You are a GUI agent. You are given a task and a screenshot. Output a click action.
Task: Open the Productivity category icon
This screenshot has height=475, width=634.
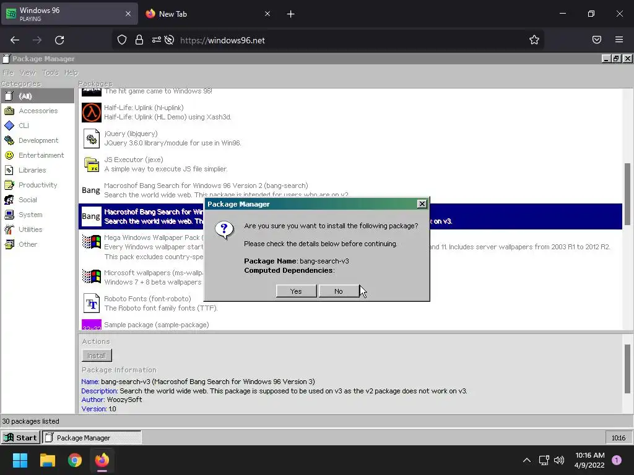[x=9, y=185]
